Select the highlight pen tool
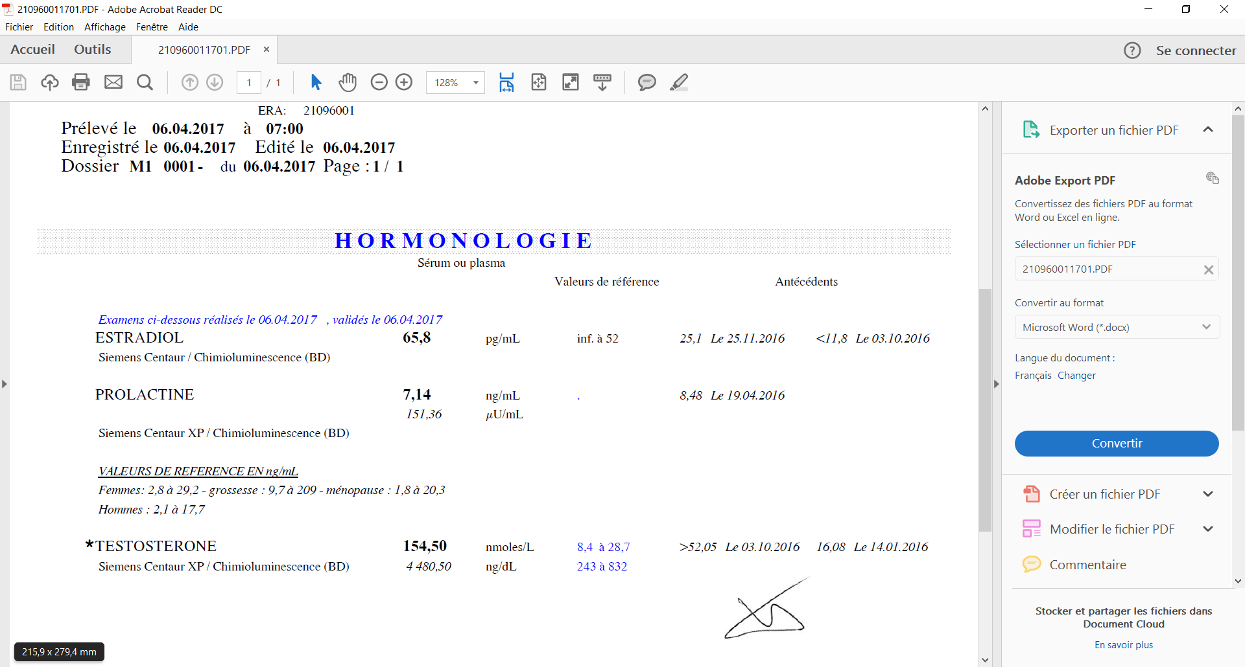Viewport: 1245px width, 667px height. pyautogui.click(x=679, y=82)
